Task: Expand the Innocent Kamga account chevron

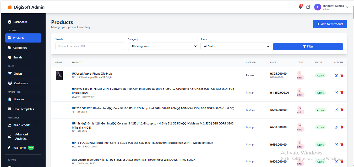Action: pos(347,7)
